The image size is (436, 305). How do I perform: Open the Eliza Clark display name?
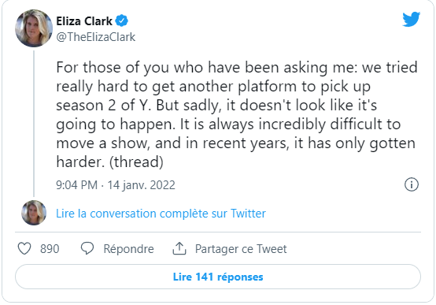click(x=84, y=21)
